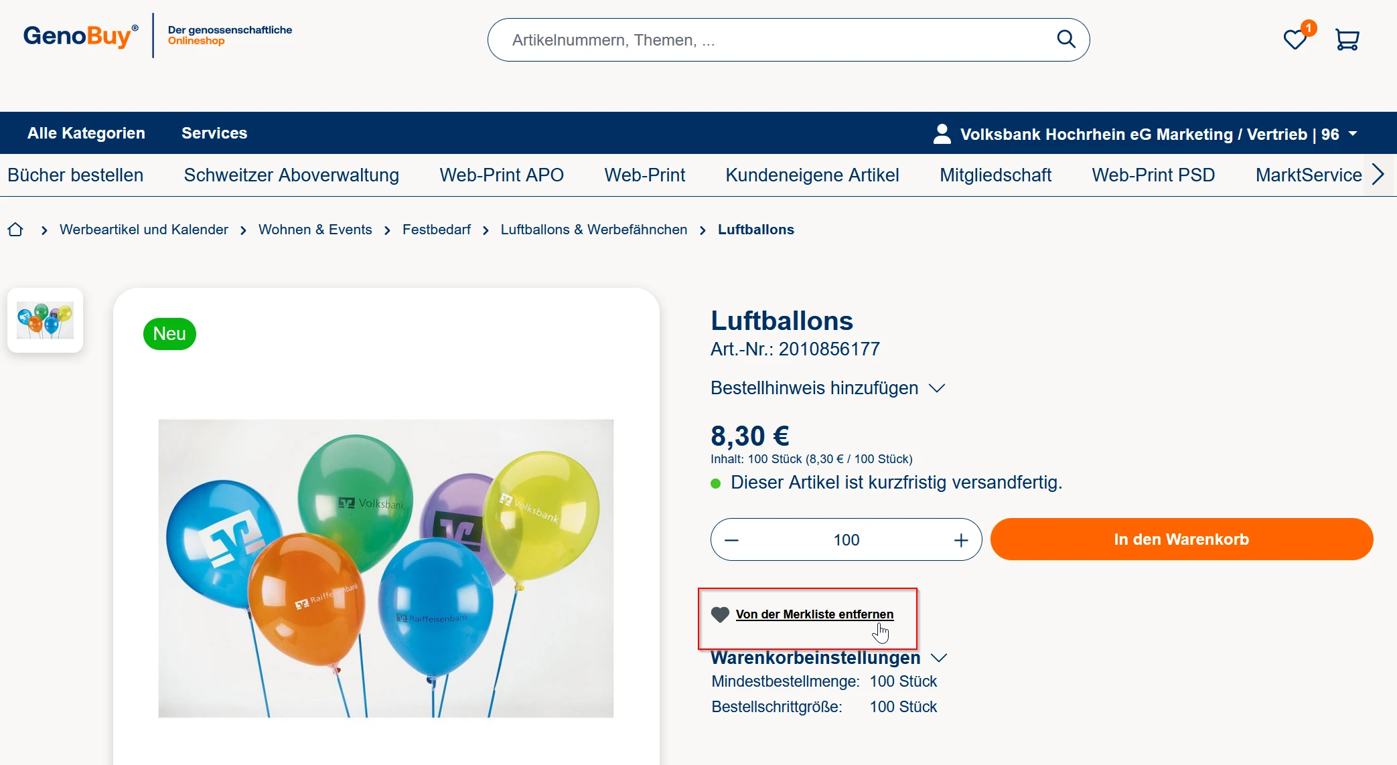Remove item from Merkliste via heart link
This screenshot has height=765, width=1397.
coord(814,614)
